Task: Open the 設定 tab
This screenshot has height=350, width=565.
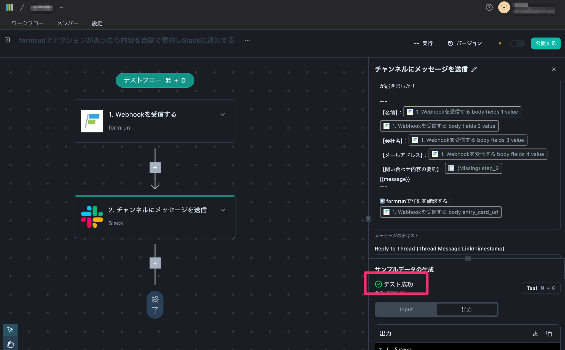Action: coord(97,23)
